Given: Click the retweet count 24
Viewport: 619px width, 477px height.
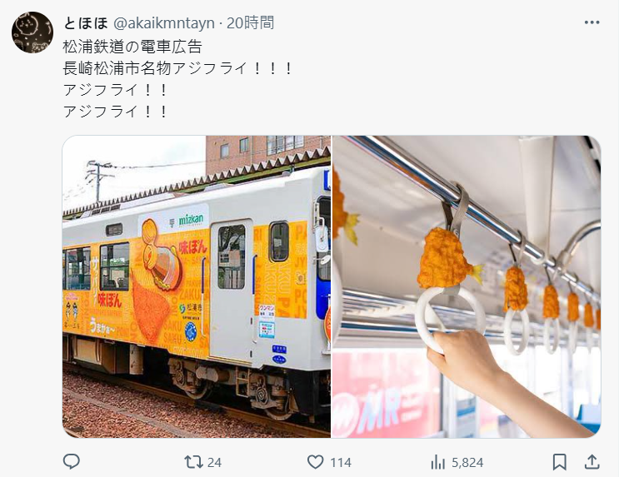Looking at the screenshot, I should coord(214,462).
